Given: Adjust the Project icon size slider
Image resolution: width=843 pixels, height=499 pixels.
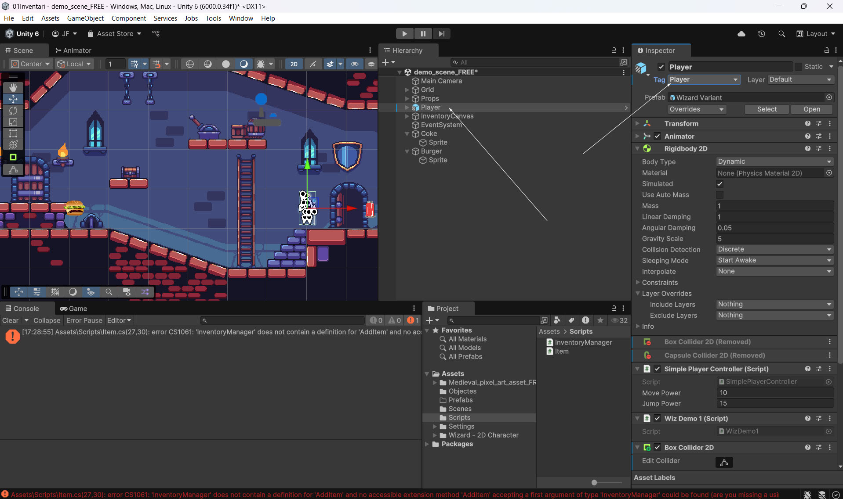Looking at the screenshot, I should tap(594, 482).
